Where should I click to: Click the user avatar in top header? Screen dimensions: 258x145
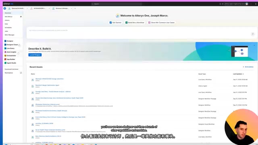point(247,4)
